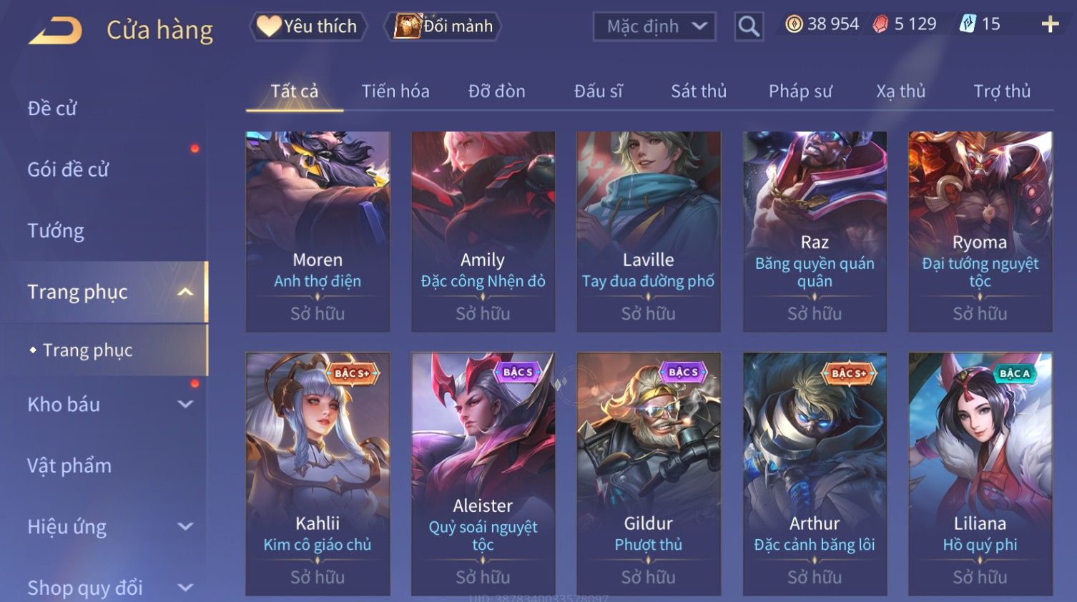
Task: Open the magnifier search icon
Action: click(749, 26)
